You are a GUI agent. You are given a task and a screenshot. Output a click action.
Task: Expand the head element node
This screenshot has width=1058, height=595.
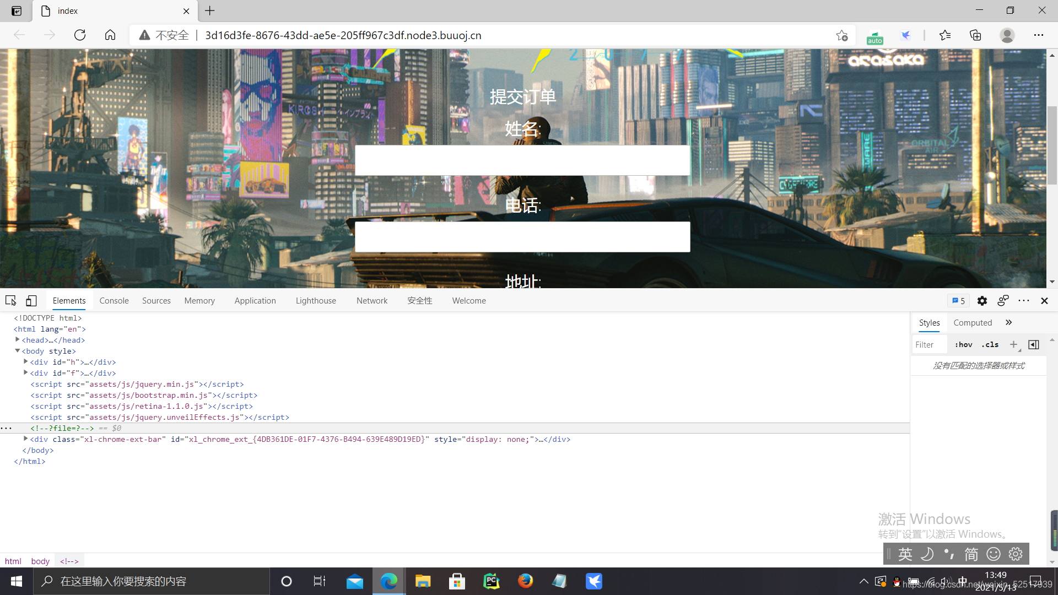coord(18,340)
